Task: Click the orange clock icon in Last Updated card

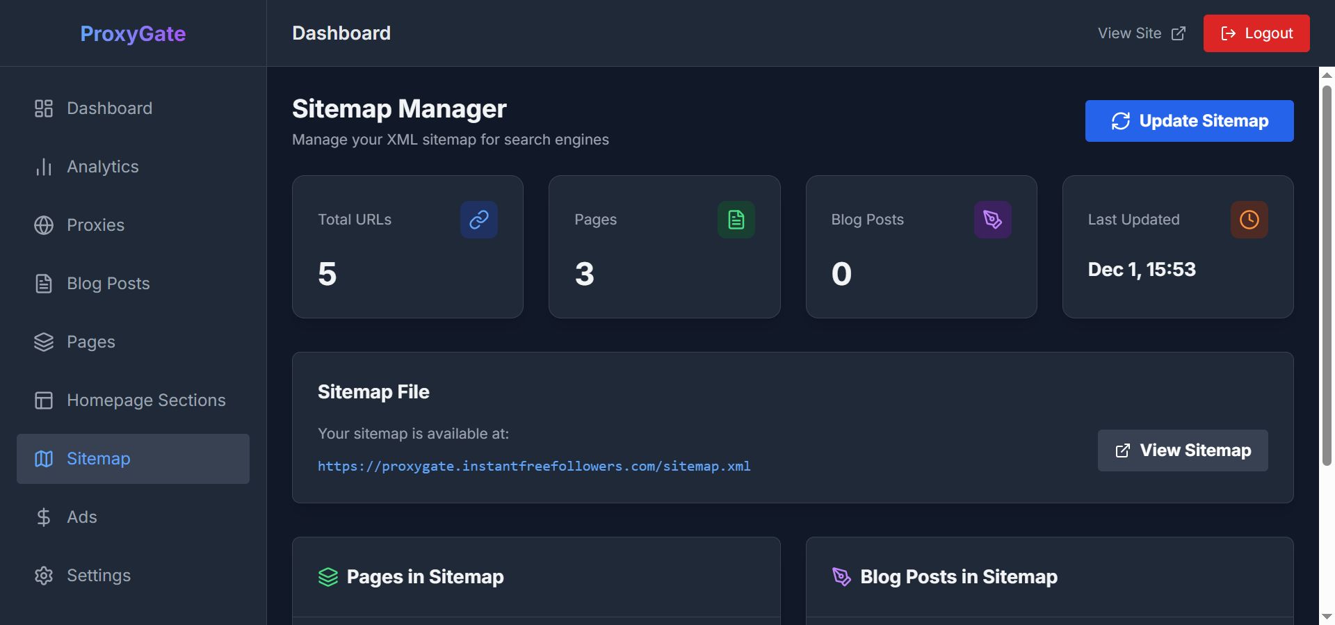Action: click(x=1249, y=220)
